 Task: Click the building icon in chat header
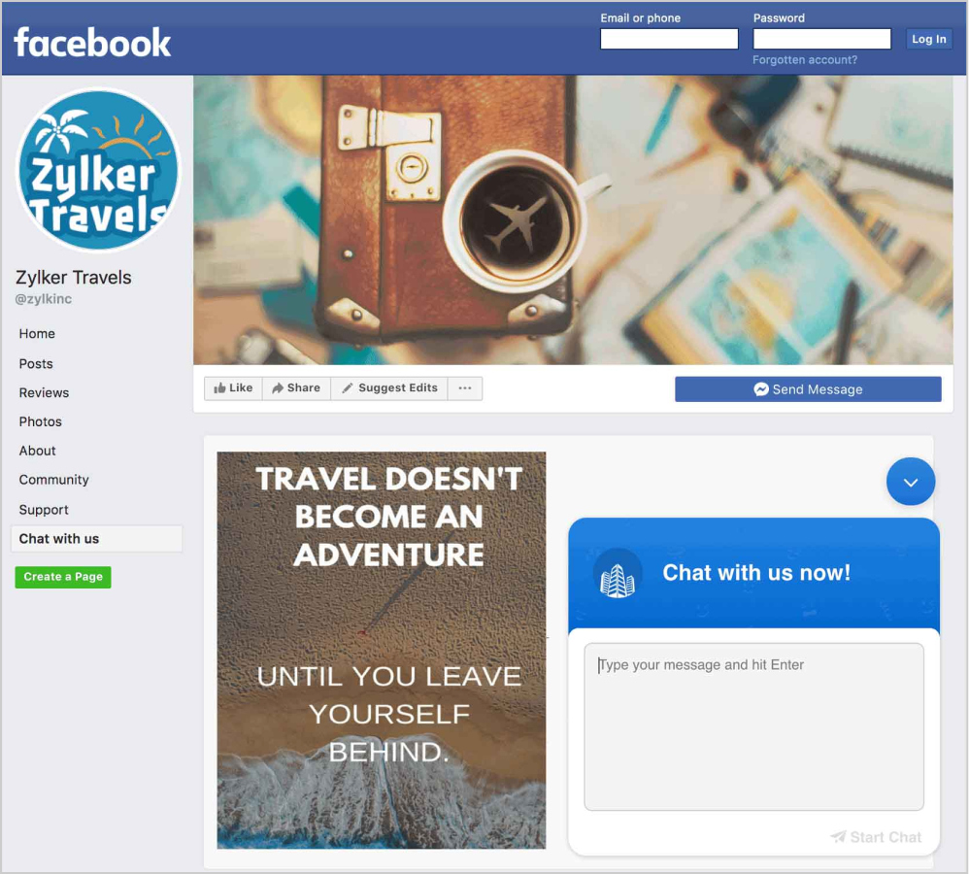click(x=618, y=573)
